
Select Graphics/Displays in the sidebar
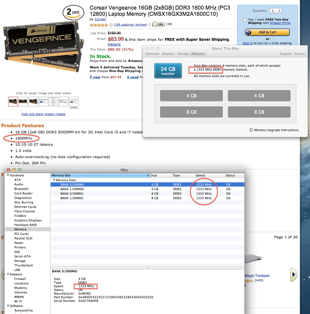28,220
